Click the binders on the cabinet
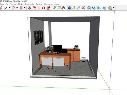The image size is (127, 95). (76, 47)
